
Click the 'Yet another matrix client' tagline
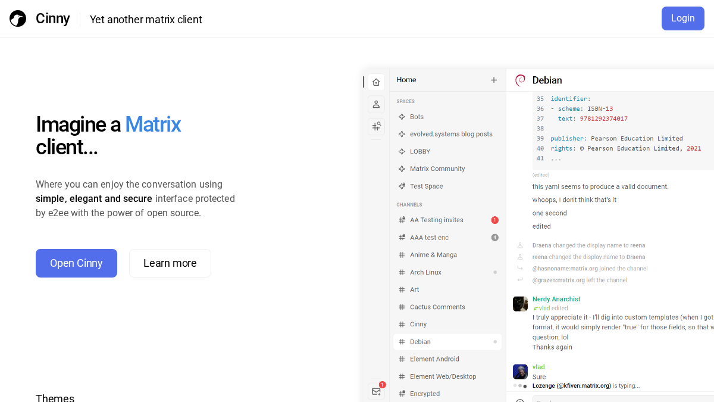(x=146, y=20)
